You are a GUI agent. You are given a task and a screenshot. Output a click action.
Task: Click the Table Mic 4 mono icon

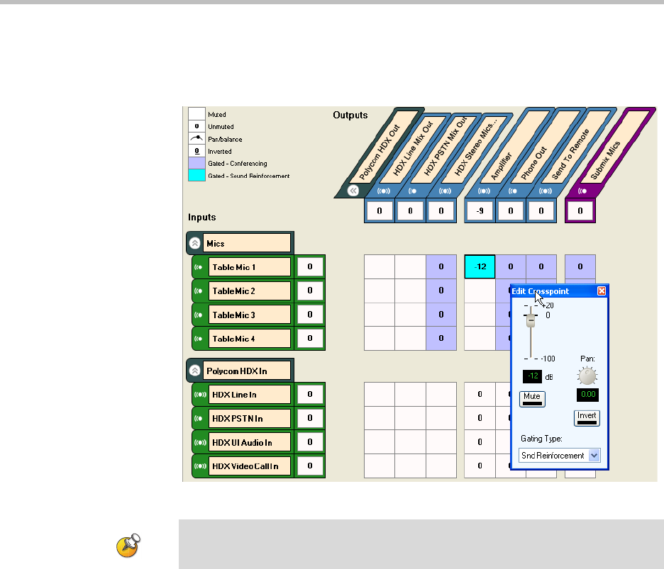pos(199,339)
